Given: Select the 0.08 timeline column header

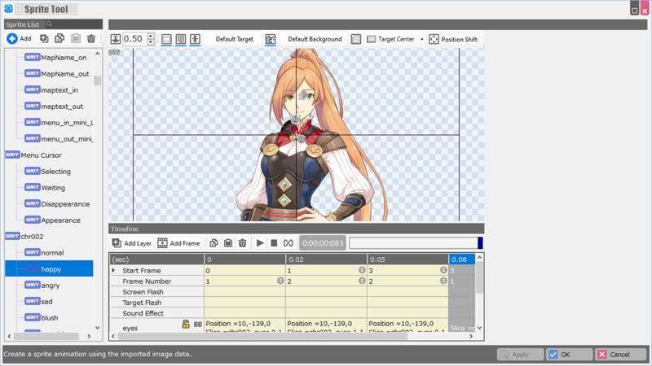Looking at the screenshot, I should [x=461, y=259].
